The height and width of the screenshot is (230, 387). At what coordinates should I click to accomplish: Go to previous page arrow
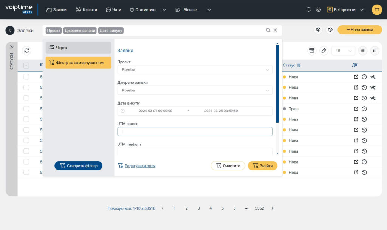tap(163, 208)
